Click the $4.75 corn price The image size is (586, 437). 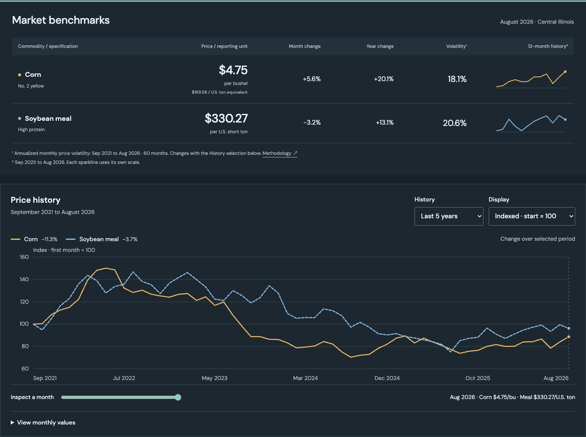coord(233,70)
